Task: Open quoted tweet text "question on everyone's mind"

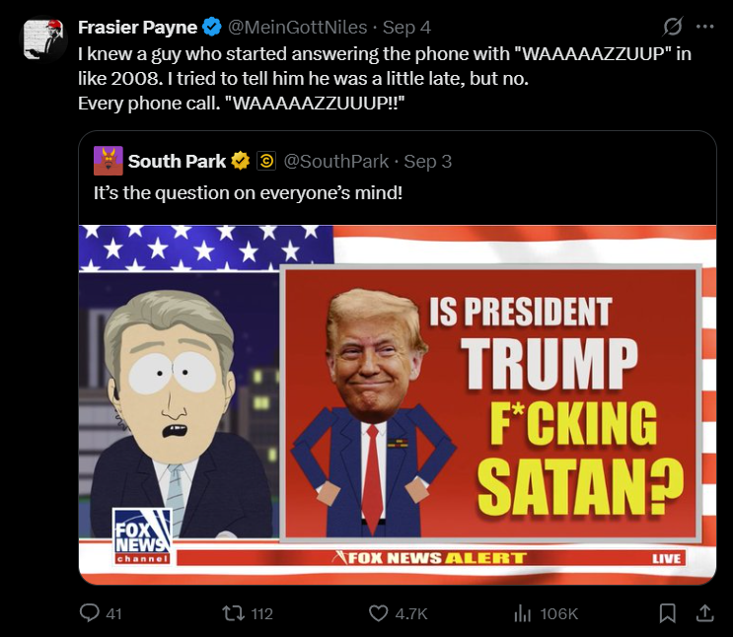Action: pos(278,192)
